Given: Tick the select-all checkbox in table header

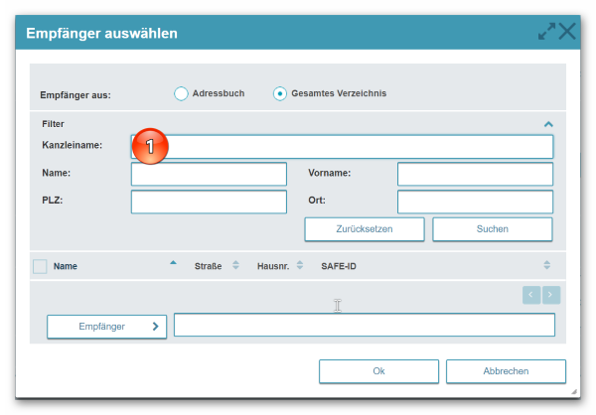Looking at the screenshot, I should pos(40,266).
